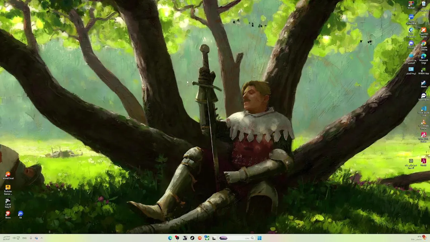Launch the EA app desktop shortcut
Image resolution: width=430 pixels, height=242 pixels.
pos(20,214)
